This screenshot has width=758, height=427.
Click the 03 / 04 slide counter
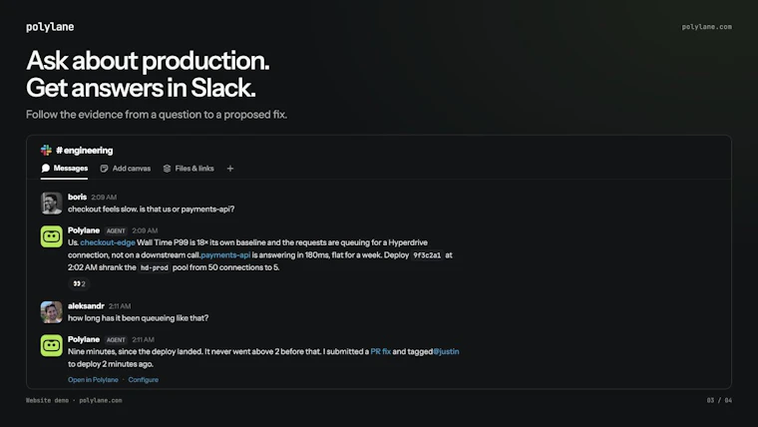click(719, 400)
